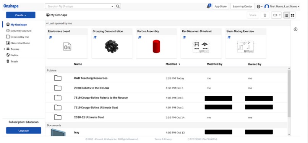
Task: Collapse the Last opened by me section
Action: click(x=47, y=23)
